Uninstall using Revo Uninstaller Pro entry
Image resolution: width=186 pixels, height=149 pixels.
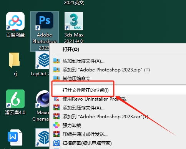[118, 99]
